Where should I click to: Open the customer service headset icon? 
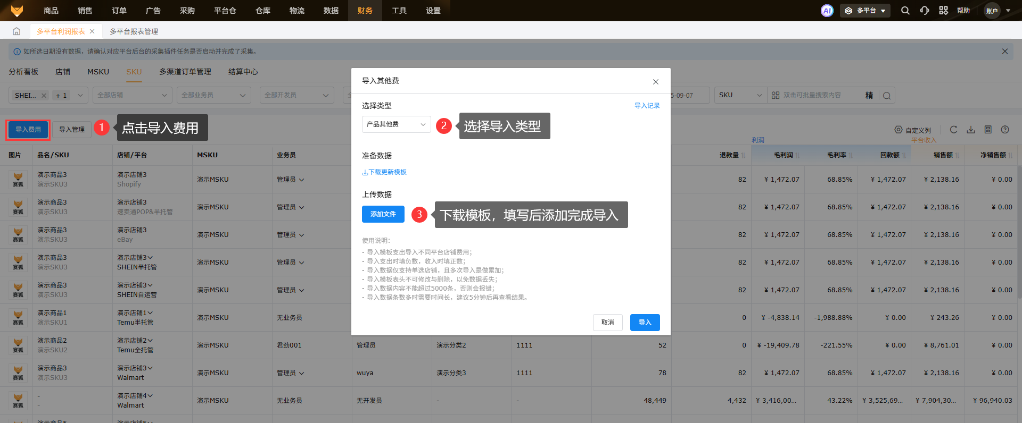[x=925, y=11]
